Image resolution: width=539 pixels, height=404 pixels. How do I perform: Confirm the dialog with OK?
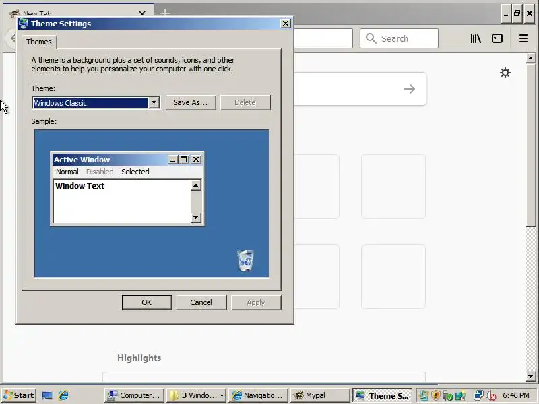(147, 302)
